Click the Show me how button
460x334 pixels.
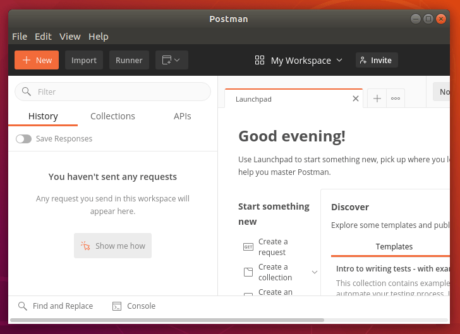tap(112, 246)
